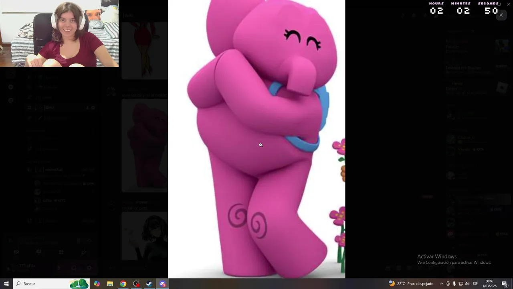Image resolution: width=513 pixels, height=289 pixels.
Task: Open Steam from the taskbar
Action: (x=149, y=284)
